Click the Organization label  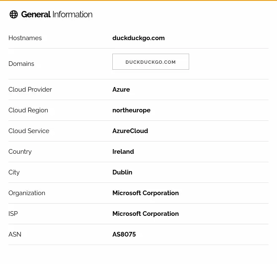click(x=27, y=193)
